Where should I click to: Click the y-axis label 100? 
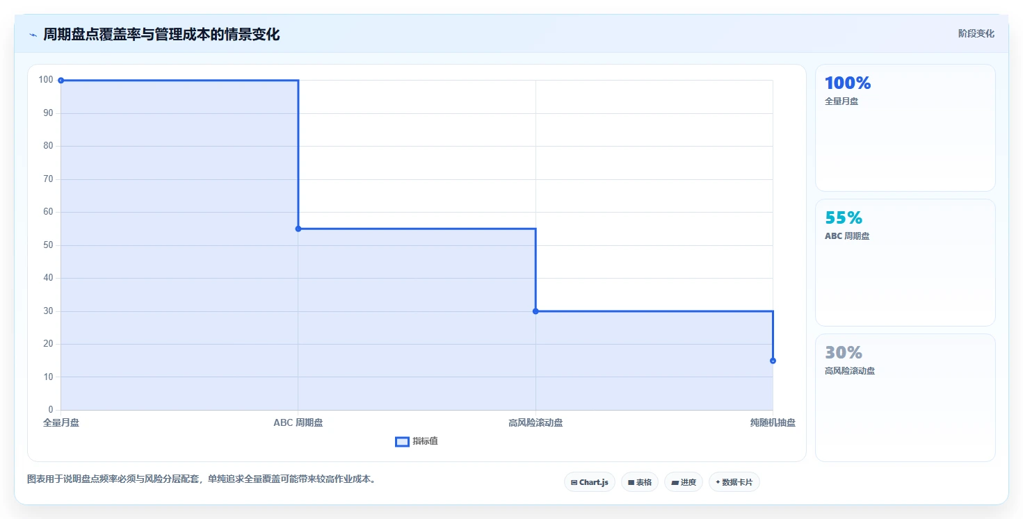(46, 80)
